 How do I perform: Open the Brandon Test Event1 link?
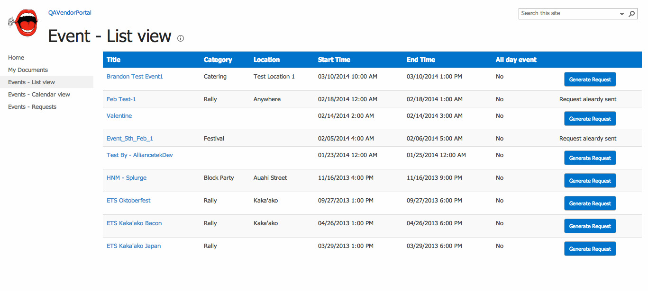coord(135,77)
